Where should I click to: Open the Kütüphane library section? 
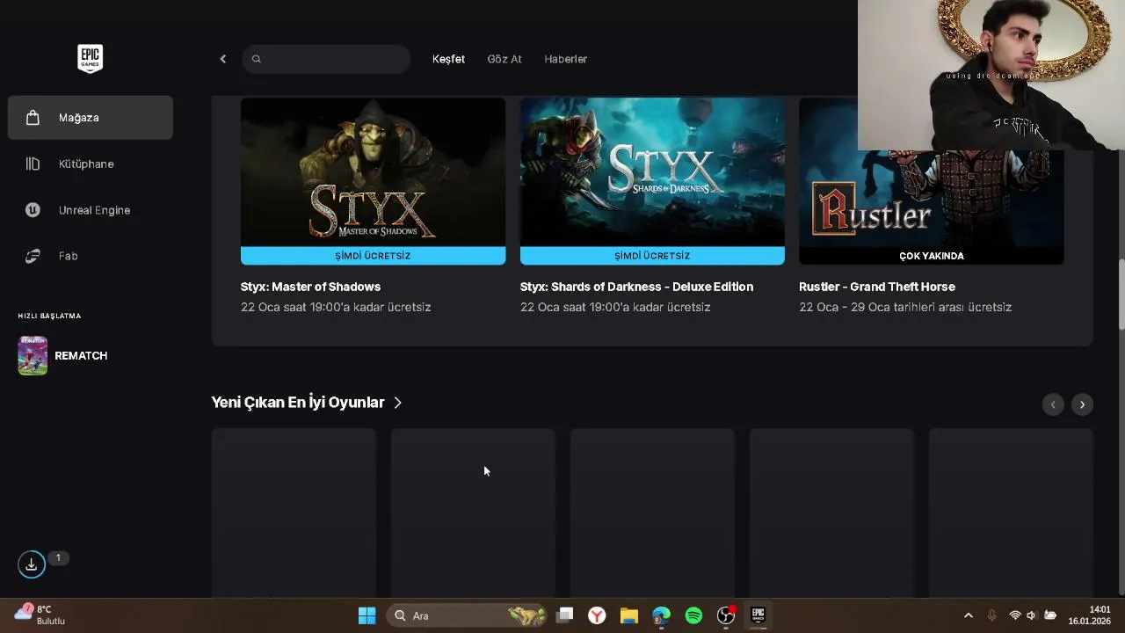[x=91, y=164]
